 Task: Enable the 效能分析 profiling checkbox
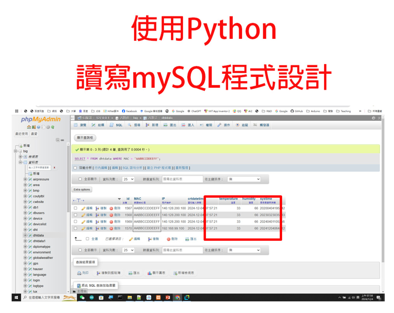pyautogui.click(x=75, y=168)
